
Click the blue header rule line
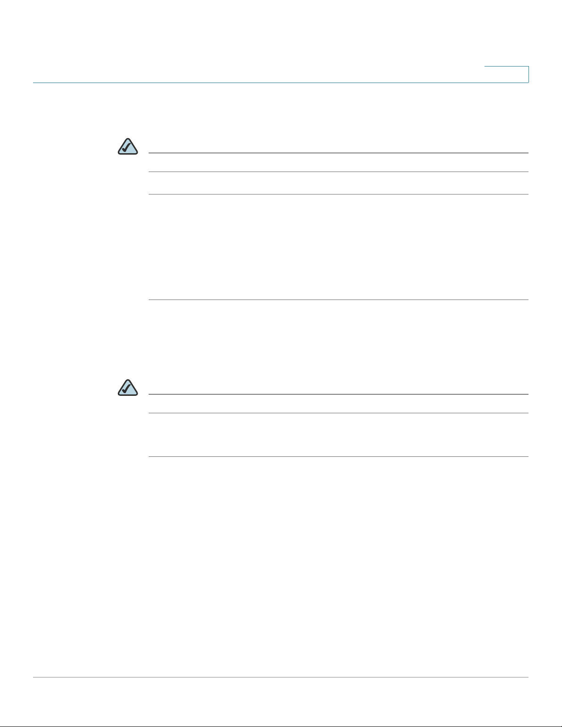point(281,83)
